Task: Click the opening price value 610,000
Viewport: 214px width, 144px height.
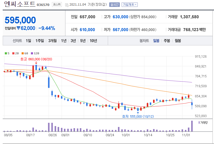Action: point(87,30)
